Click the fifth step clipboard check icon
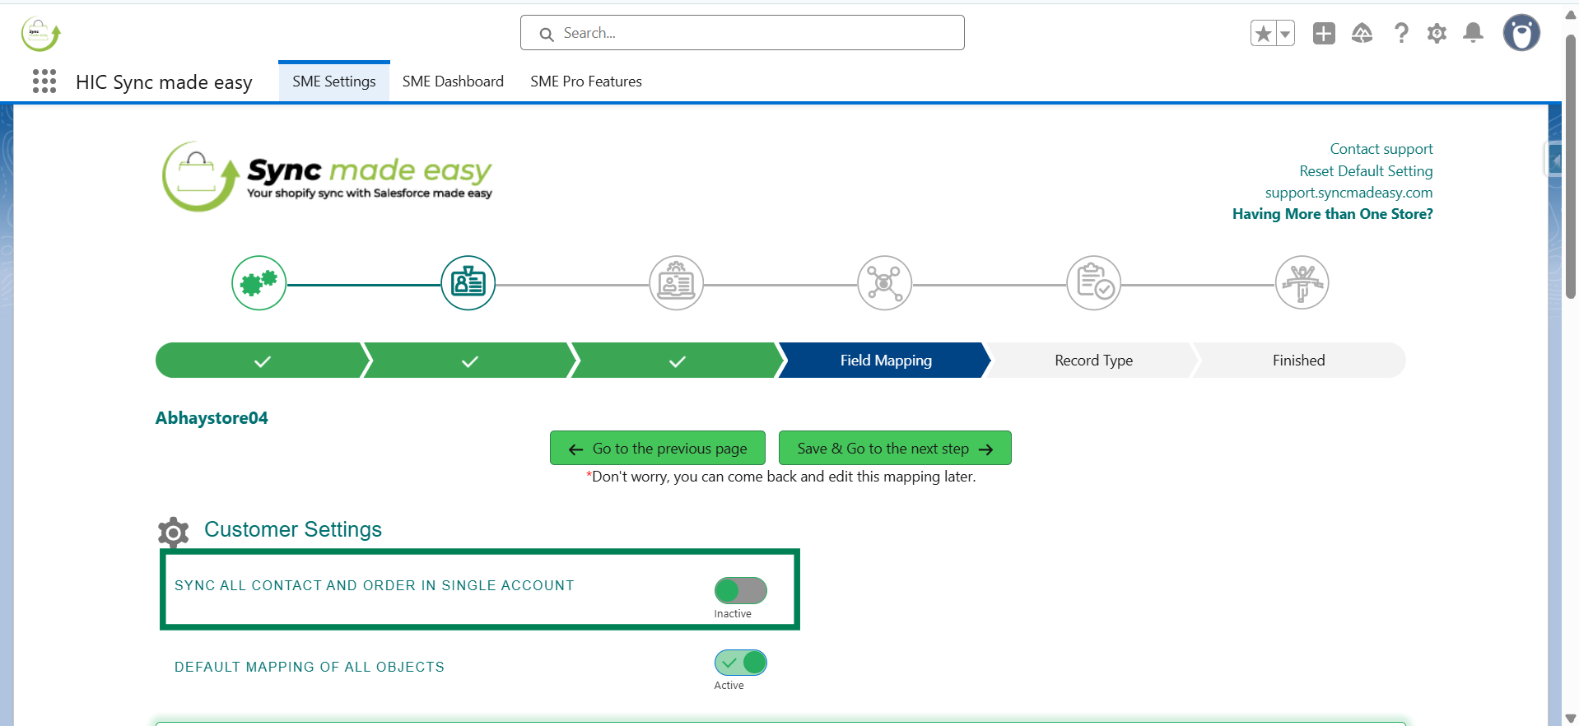The width and height of the screenshot is (1579, 726). pos(1094,283)
